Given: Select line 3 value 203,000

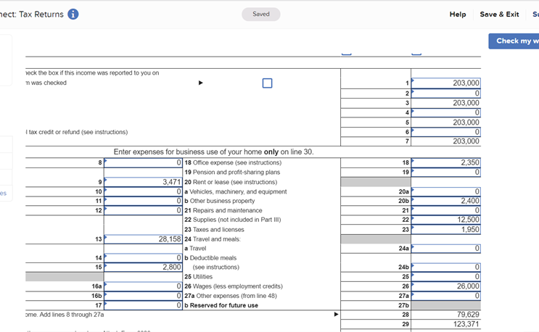Looking at the screenshot, I should tap(466, 103).
